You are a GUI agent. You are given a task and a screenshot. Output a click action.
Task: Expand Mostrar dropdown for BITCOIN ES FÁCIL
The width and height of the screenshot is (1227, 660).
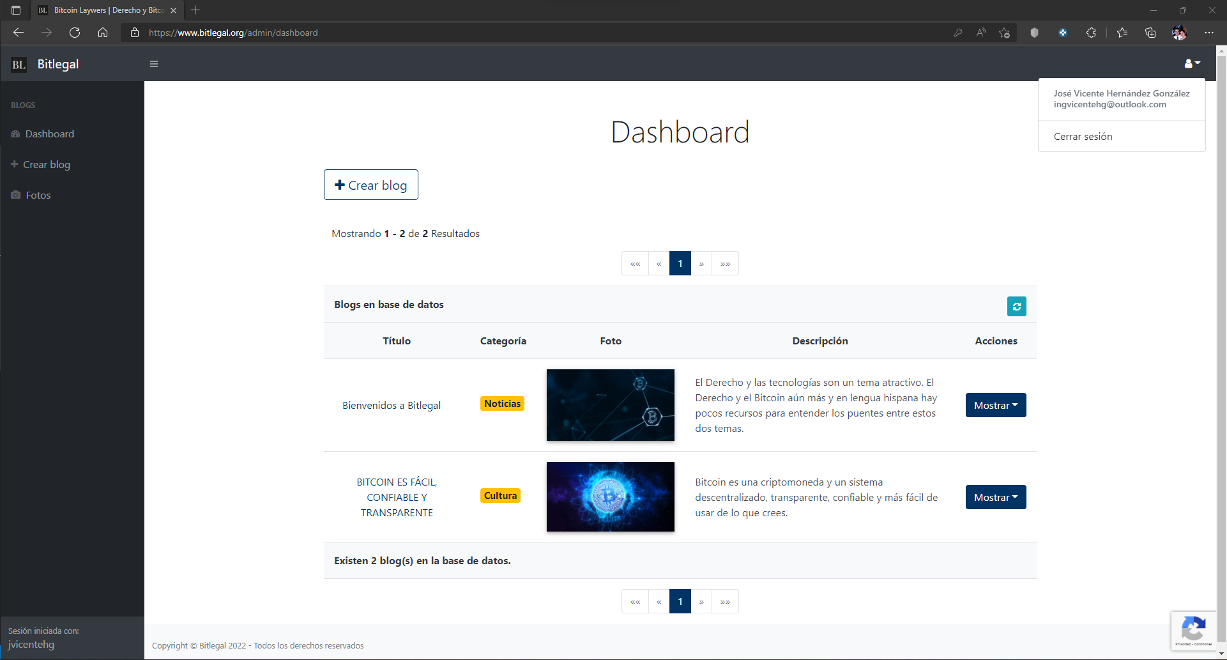coord(996,497)
